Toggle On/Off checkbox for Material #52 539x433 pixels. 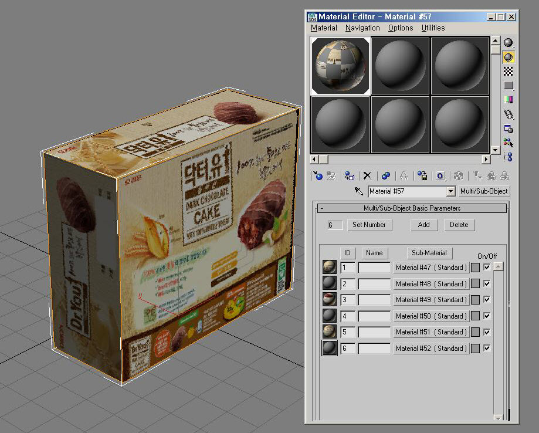point(487,348)
